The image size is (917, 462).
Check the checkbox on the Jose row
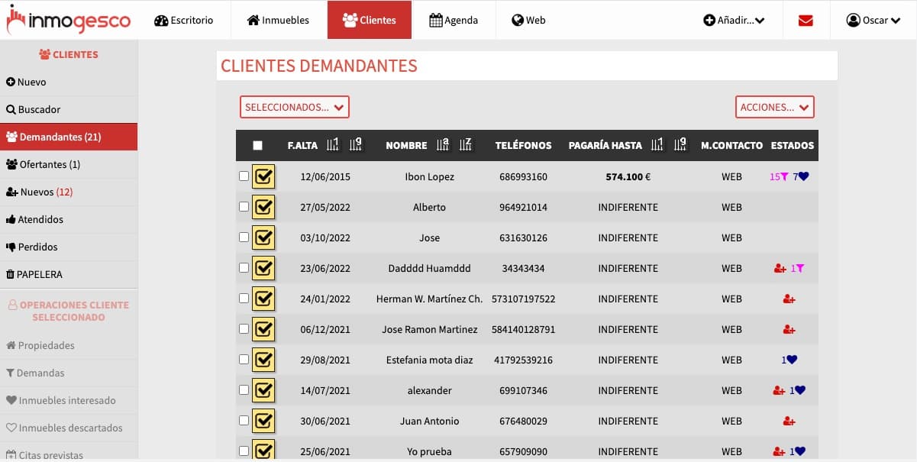pyautogui.click(x=244, y=237)
